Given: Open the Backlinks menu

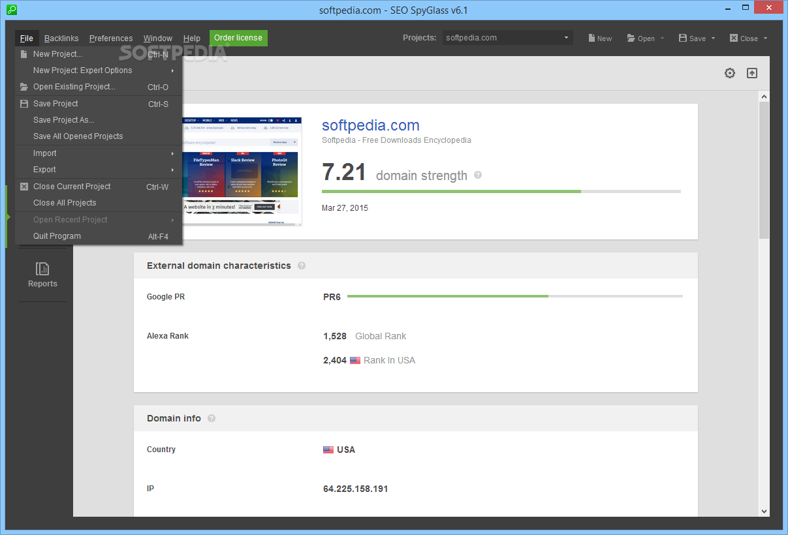Looking at the screenshot, I should 61,38.
